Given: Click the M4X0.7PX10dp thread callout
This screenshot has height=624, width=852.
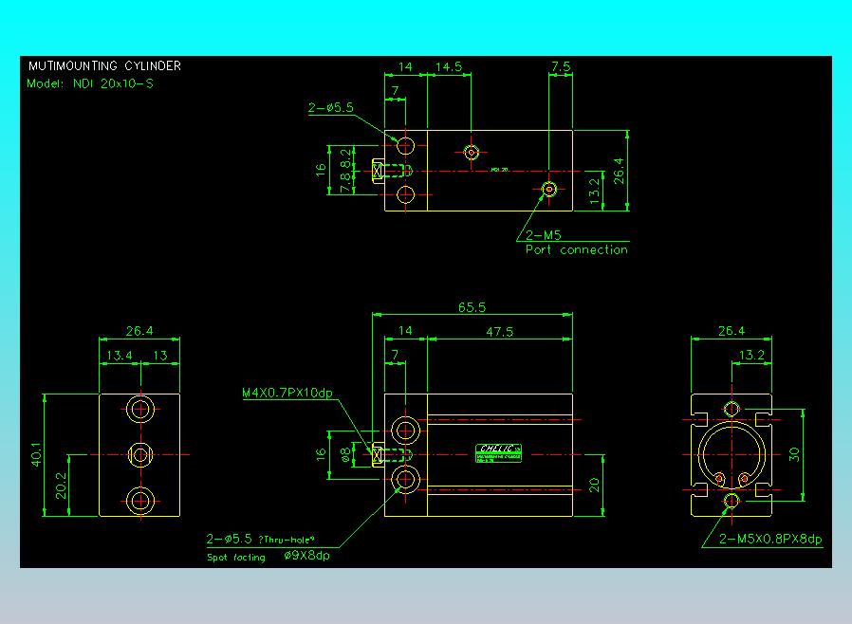Looking at the screenshot, I should (x=287, y=394).
